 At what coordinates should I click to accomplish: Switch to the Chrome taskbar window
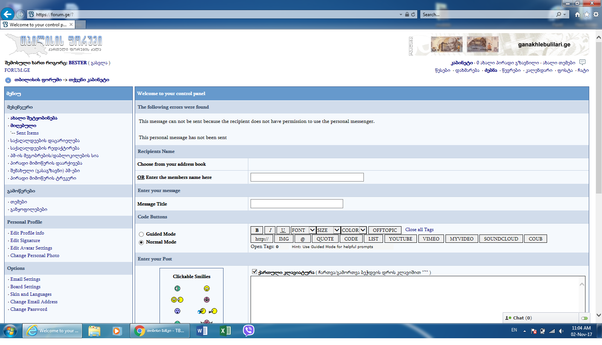click(x=160, y=331)
